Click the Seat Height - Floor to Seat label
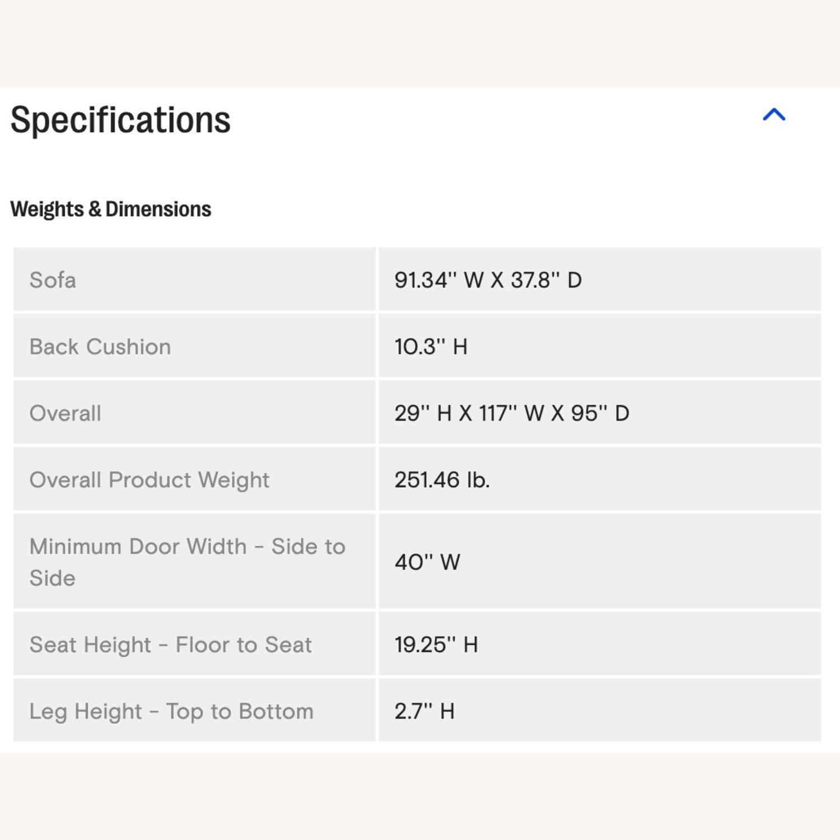 coord(170,645)
